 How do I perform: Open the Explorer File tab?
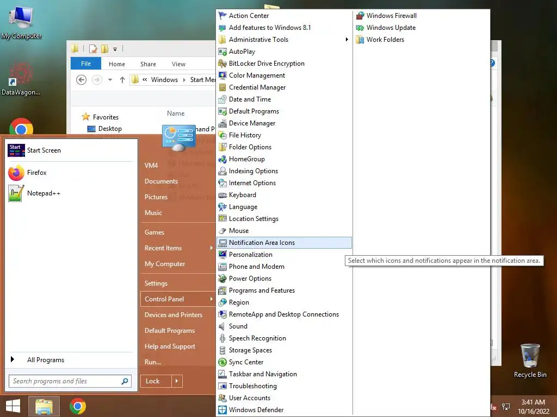86,64
